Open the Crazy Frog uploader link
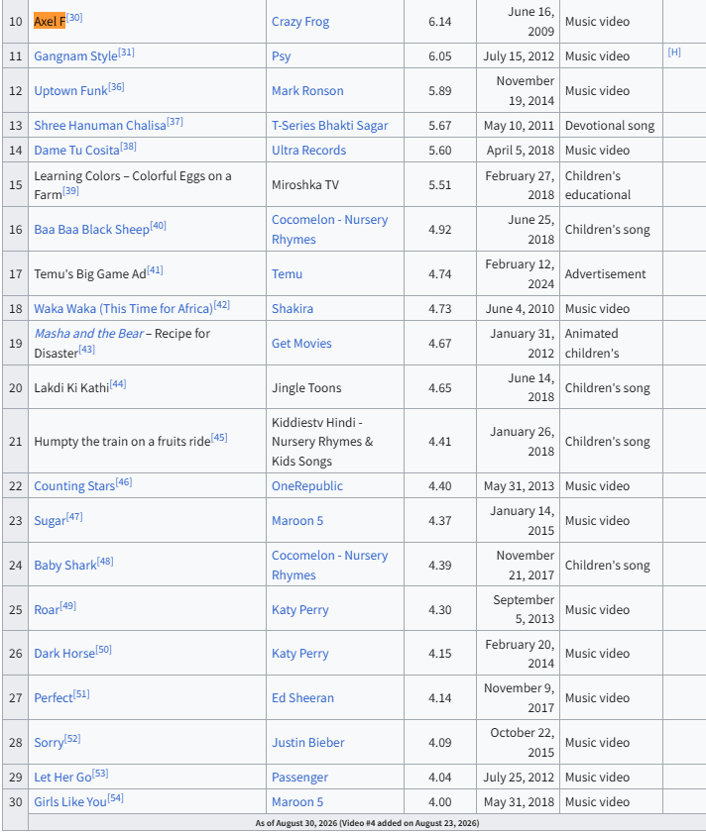 tap(300, 22)
